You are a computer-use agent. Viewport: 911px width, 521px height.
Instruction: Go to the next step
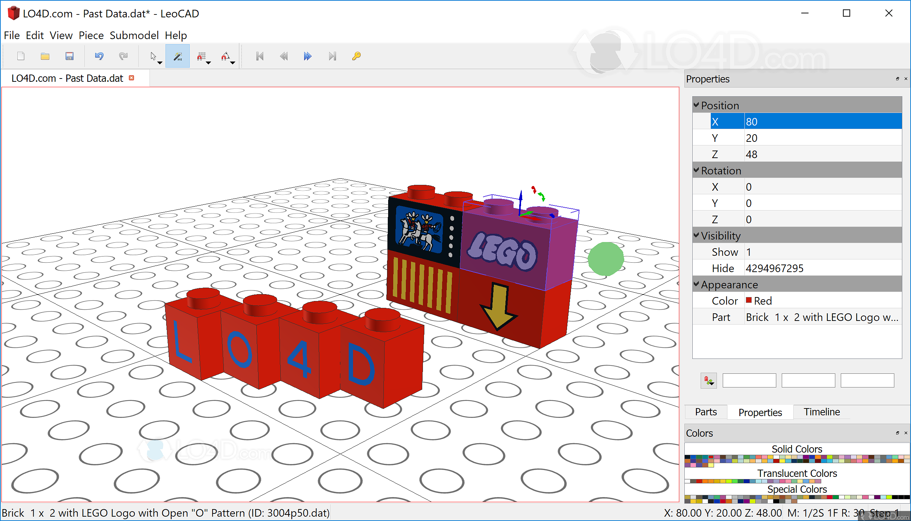tap(307, 56)
